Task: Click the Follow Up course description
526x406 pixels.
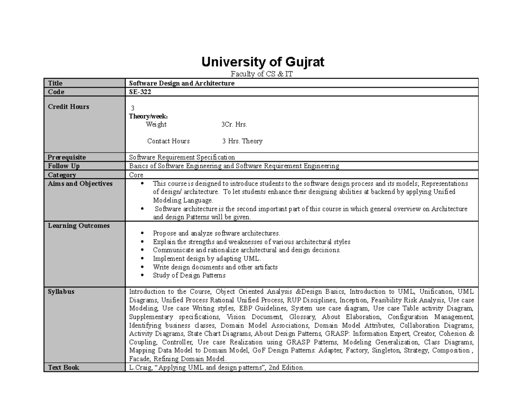Action: pyautogui.click(x=234, y=166)
